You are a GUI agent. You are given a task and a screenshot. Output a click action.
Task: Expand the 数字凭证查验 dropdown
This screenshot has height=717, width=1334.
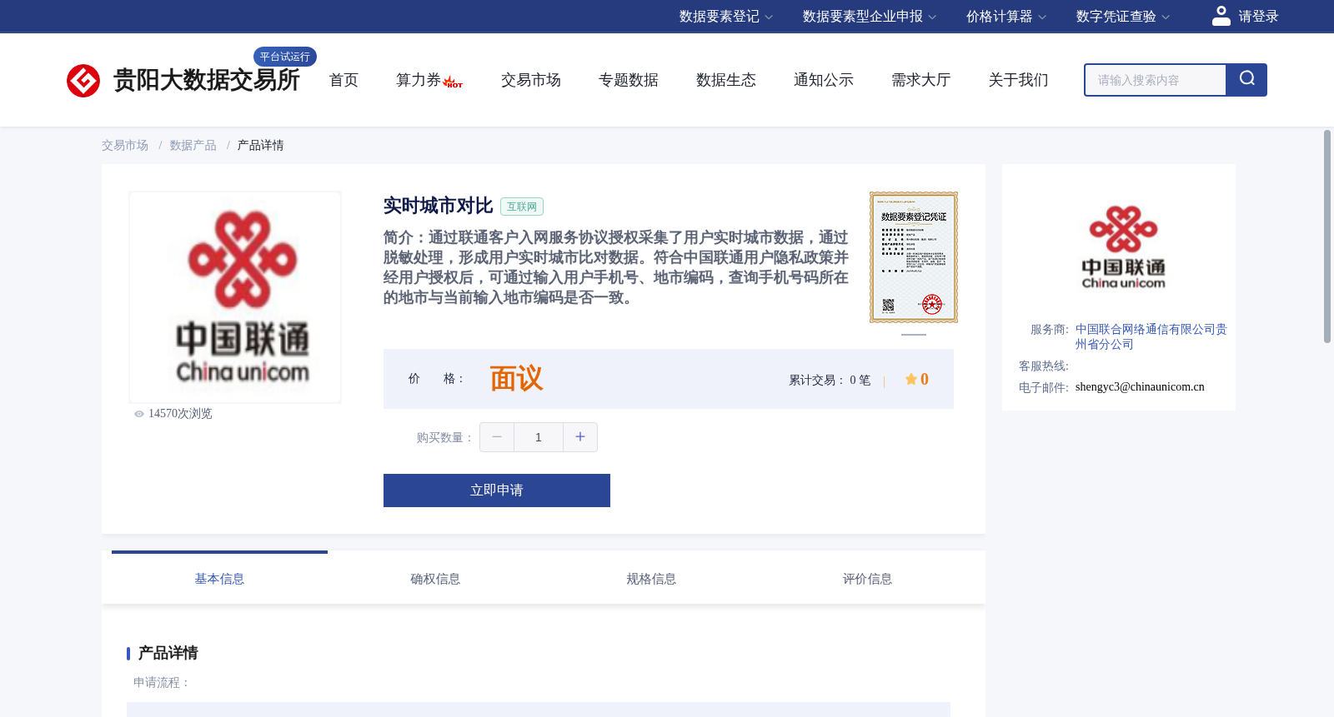1123,17
